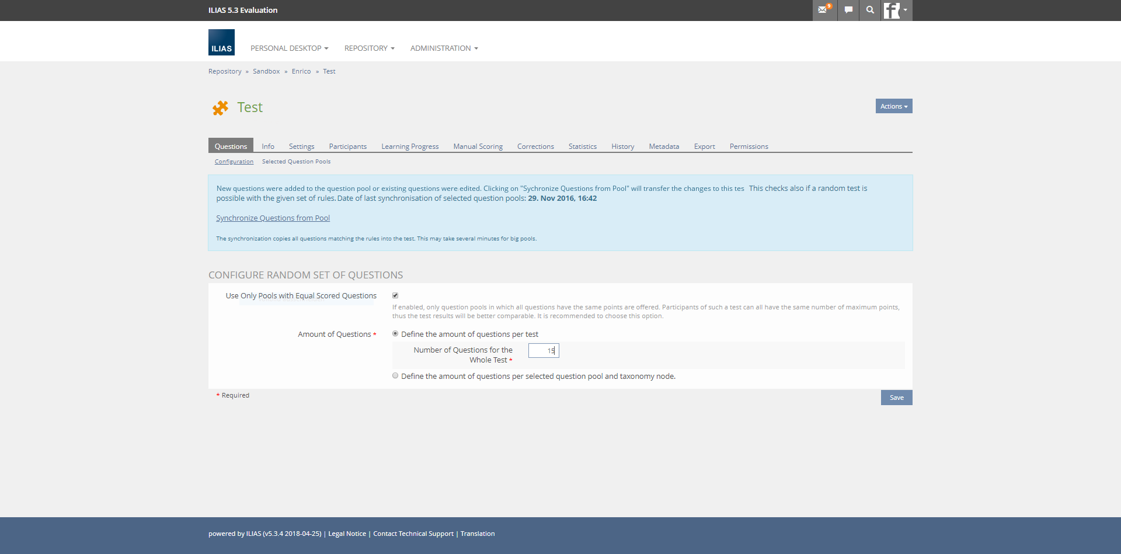Open the Learning Progress tab
This screenshot has height=554, width=1121.
(410, 147)
